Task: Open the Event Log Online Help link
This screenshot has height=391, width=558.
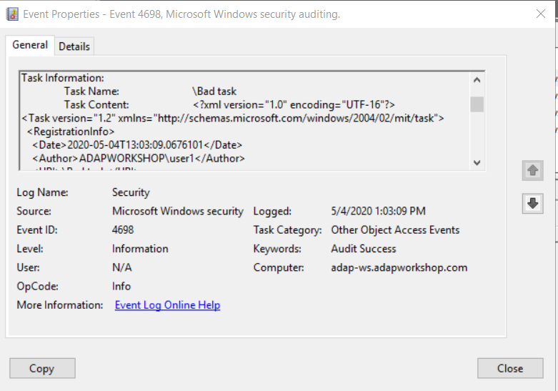Action: tap(167, 305)
